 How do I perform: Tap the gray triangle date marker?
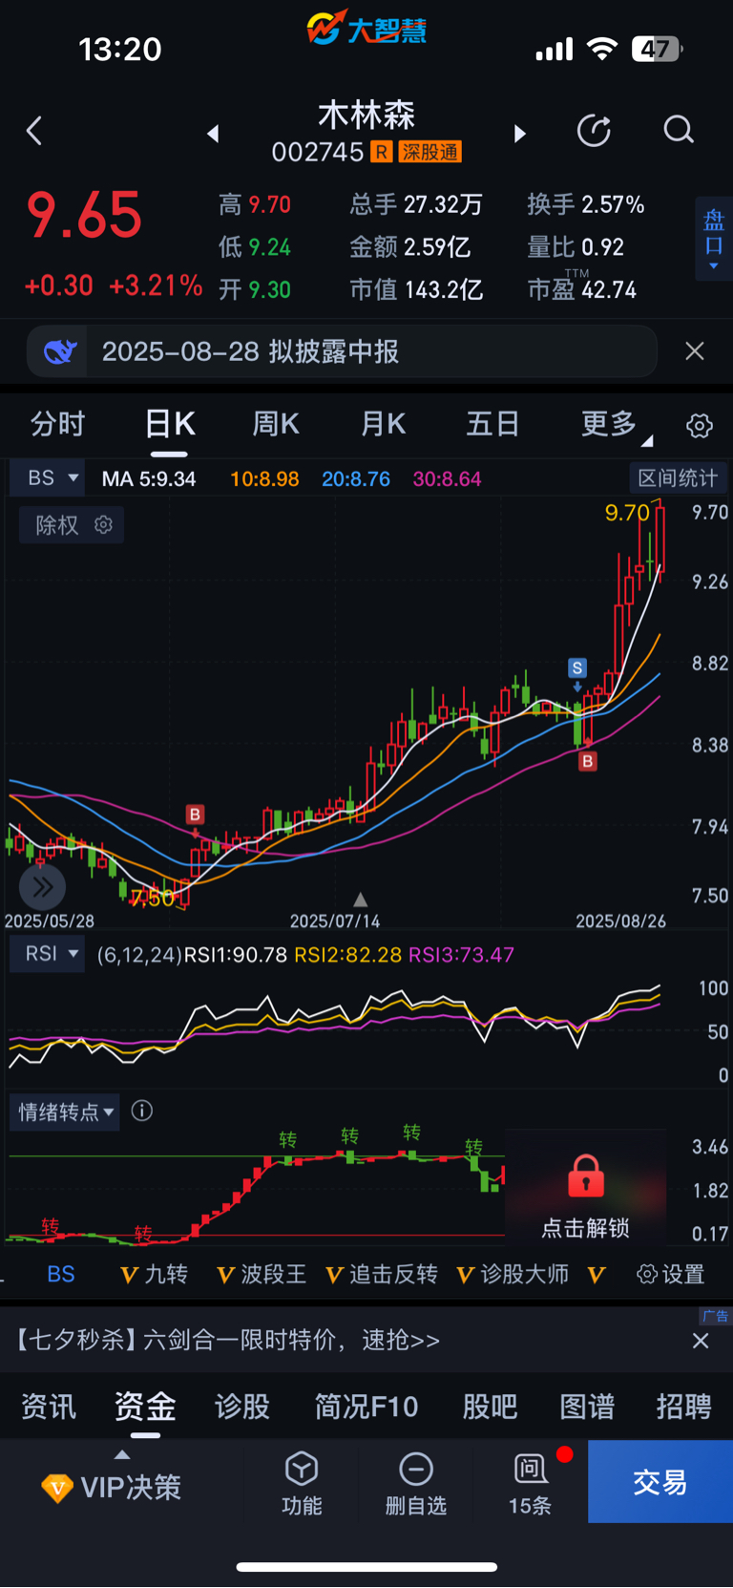[x=360, y=900]
